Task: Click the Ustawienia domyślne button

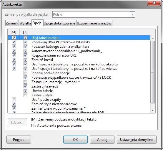Action: 137,139
